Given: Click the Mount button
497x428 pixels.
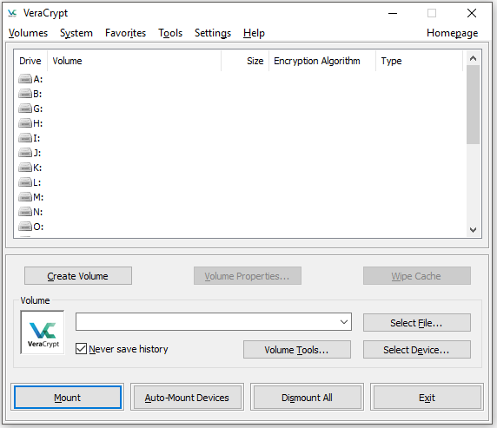Looking at the screenshot, I should tap(68, 398).
